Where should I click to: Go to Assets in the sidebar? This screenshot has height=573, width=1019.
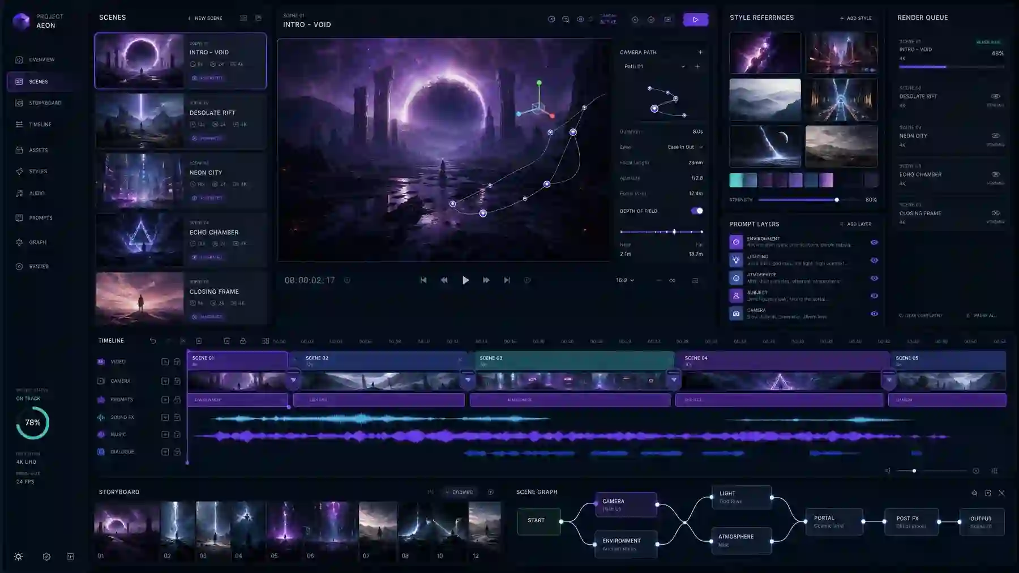click(32, 150)
